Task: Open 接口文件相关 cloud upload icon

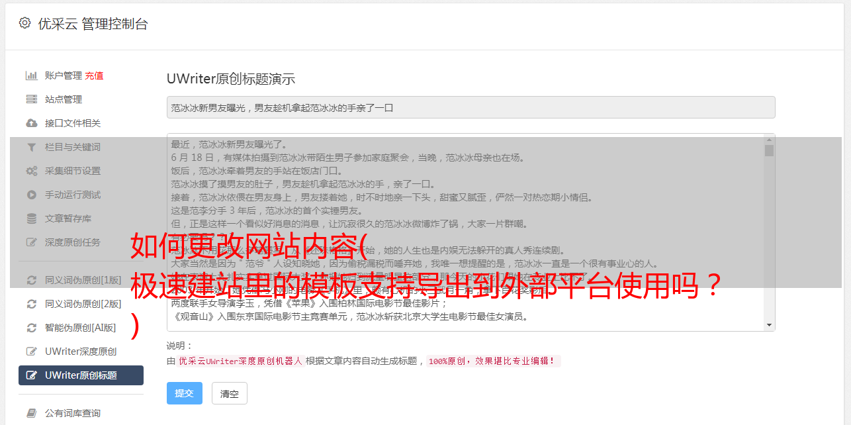Action: [x=31, y=123]
